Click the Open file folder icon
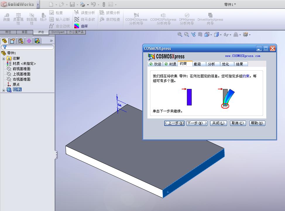This screenshot has width=285, height=211. tap(62, 4)
